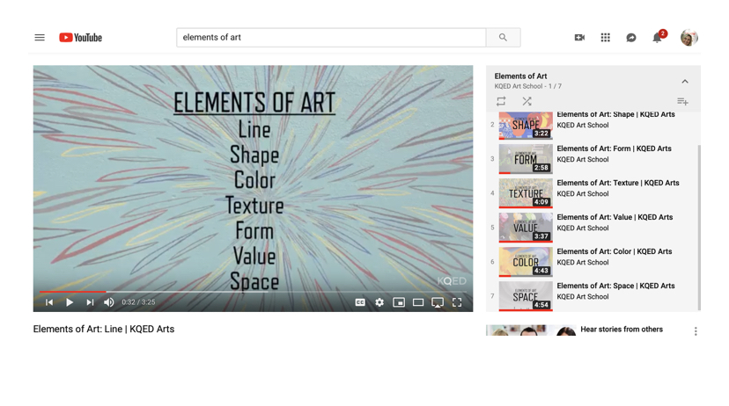Screen dimensions: 729x406
Task: Open video settings gear menu
Action: pyautogui.click(x=379, y=302)
